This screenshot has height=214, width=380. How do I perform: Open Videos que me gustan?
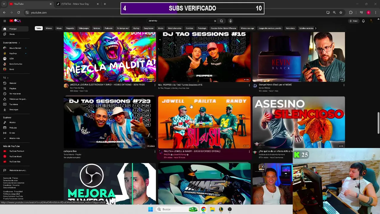click(x=15, y=99)
